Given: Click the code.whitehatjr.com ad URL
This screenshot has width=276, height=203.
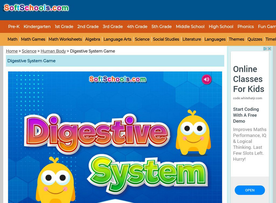Looking at the screenshot, I should [247, 98].
